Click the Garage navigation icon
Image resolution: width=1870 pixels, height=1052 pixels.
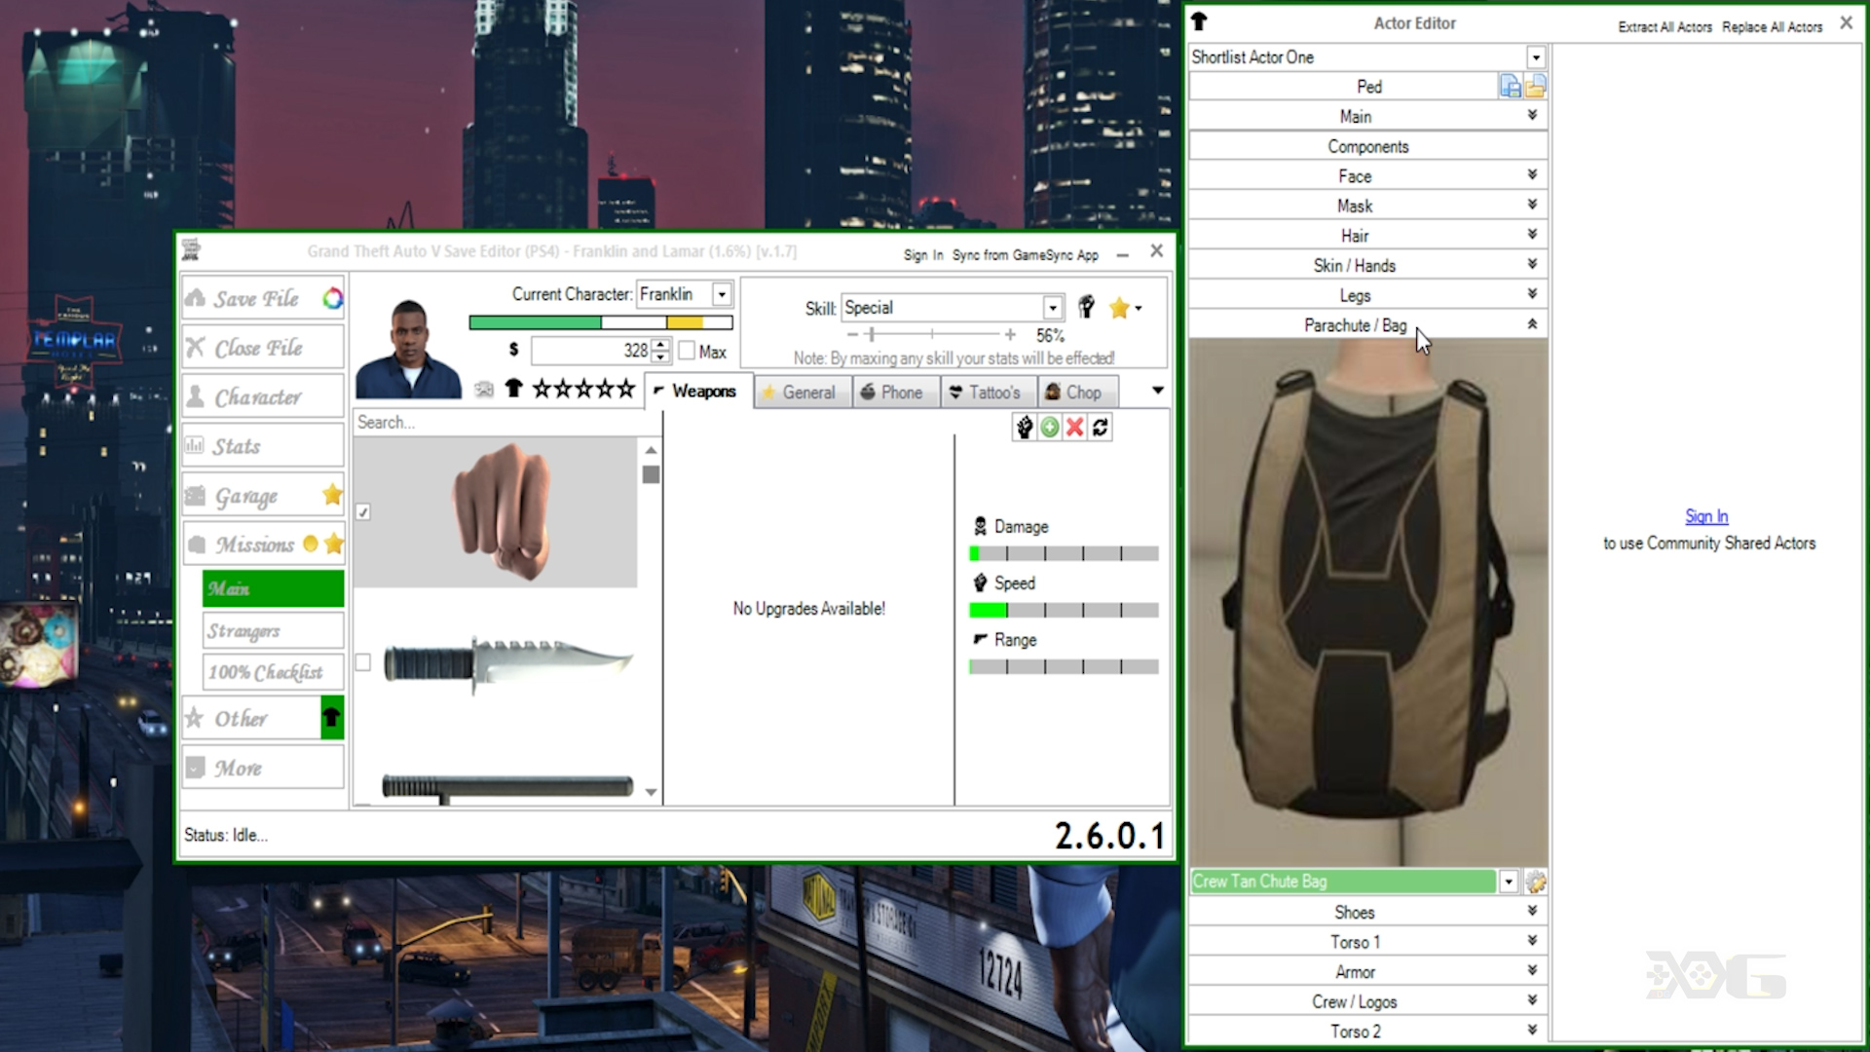(x=197, y=496)
